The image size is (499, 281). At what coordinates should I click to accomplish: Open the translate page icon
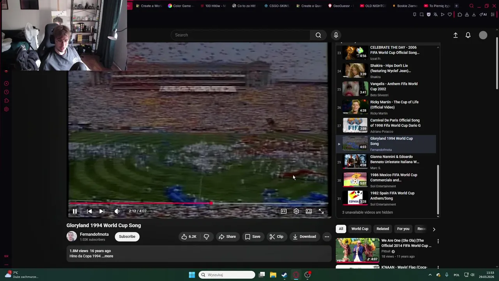pos(435,14)
